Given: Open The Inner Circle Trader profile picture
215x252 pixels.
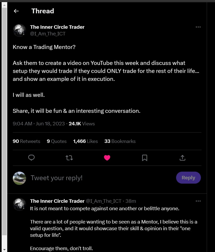Looking at the screenshot, I should pos(19,30).
